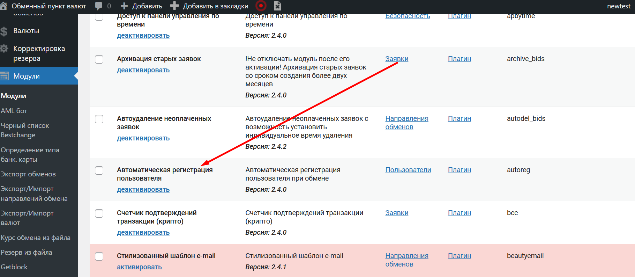Click the gear icon for Корректировка резерва

(4, 49)
